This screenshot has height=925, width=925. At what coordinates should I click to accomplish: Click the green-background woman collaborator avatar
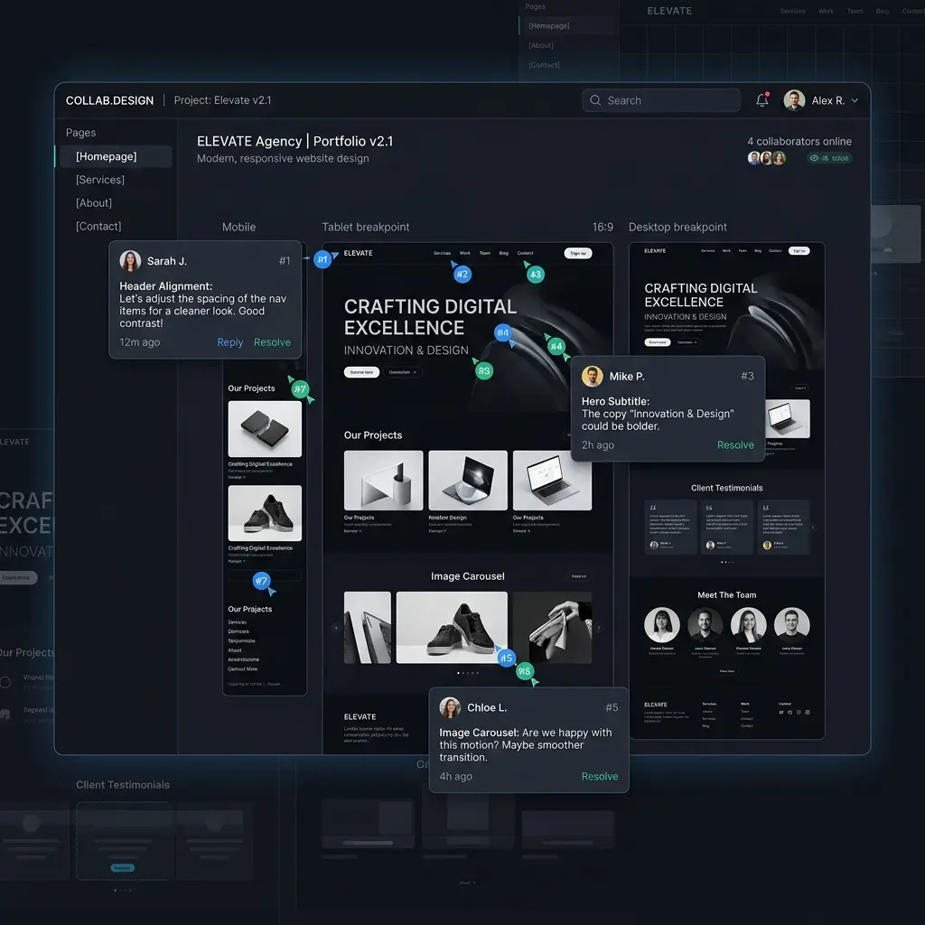(779, 157)
